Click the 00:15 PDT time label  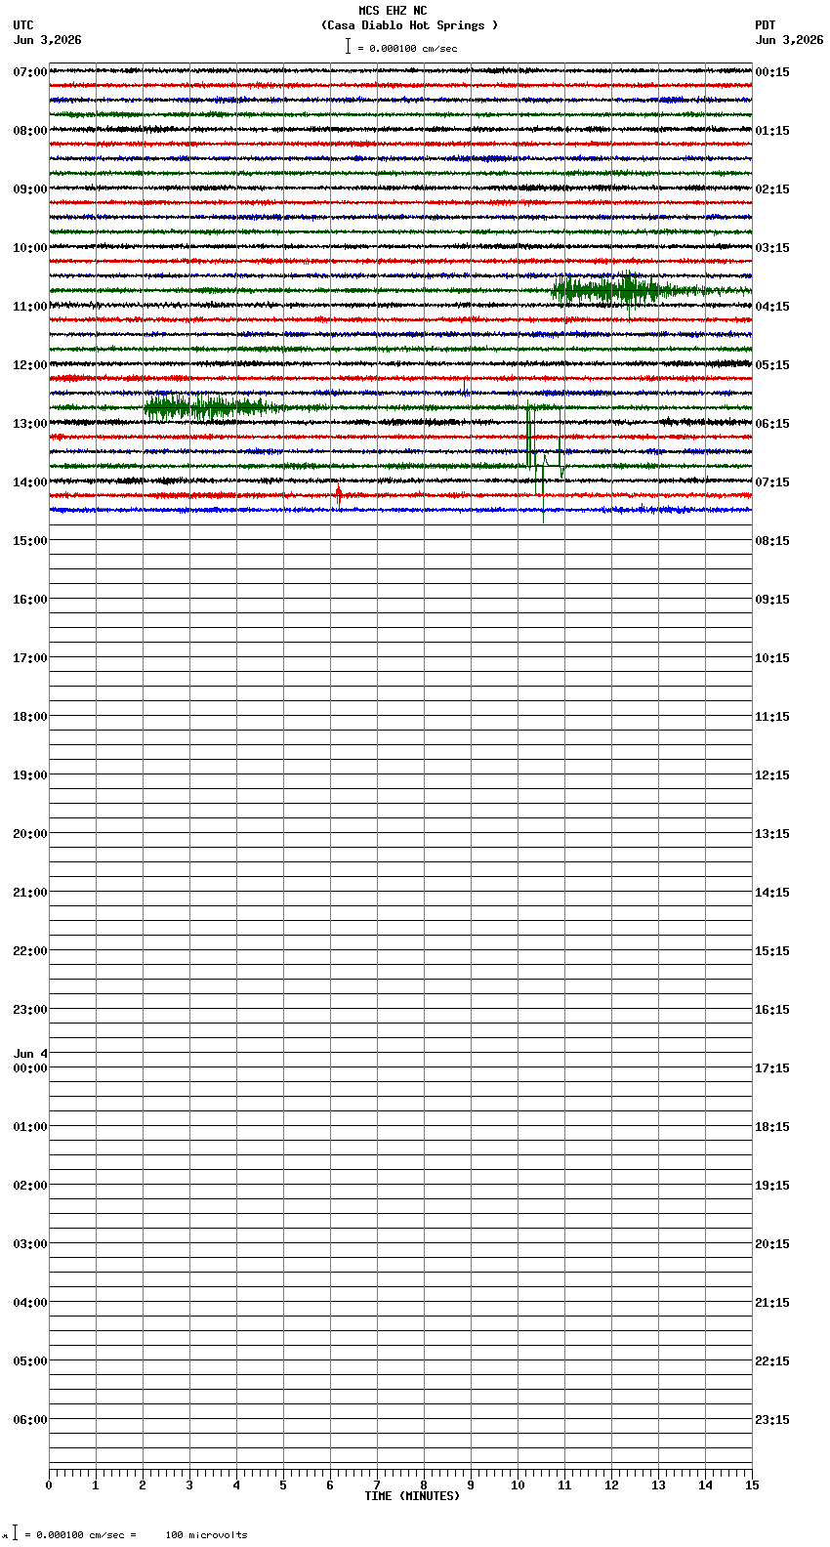point(772,72)
